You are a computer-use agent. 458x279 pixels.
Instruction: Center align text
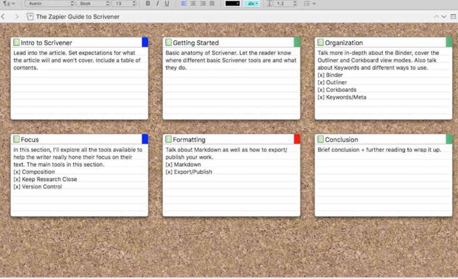[193, 3]
